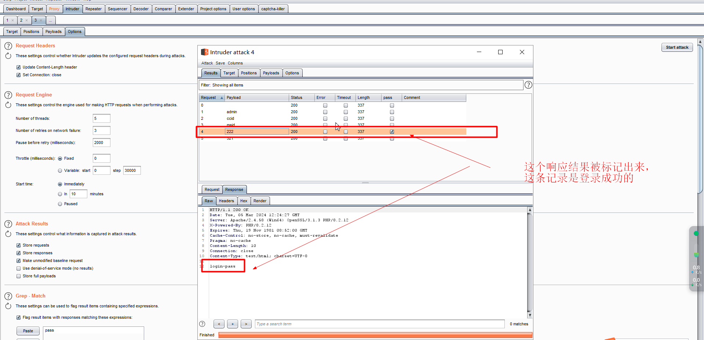704x340 pixels.
Task: Reset Request Engine settings to default
Action: (x=8, y=105)
